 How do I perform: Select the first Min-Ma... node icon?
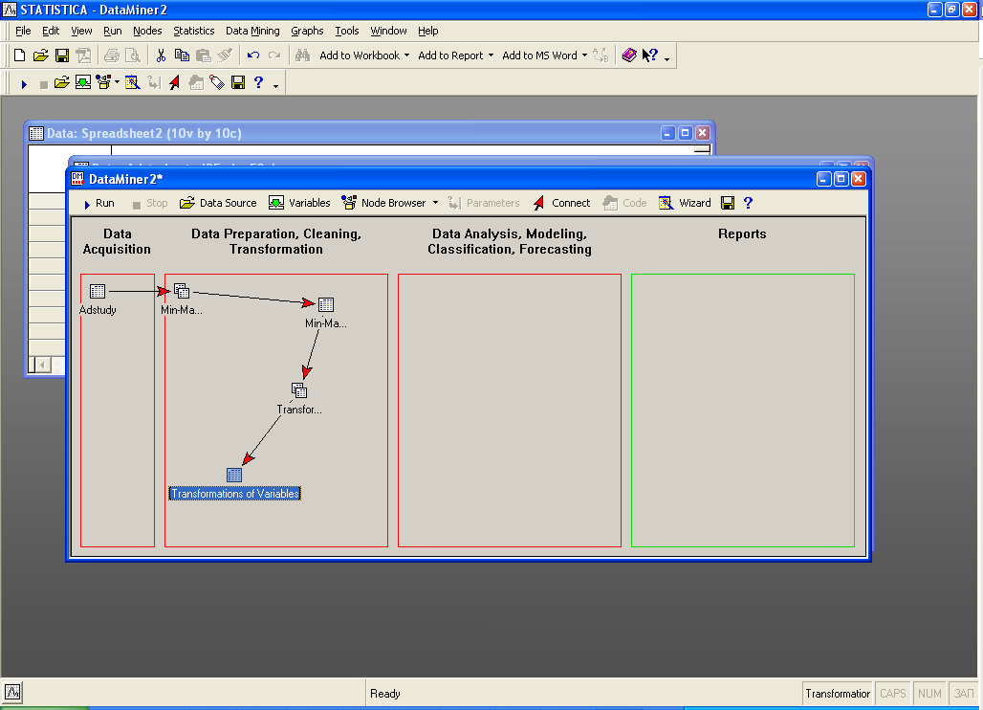181,290
